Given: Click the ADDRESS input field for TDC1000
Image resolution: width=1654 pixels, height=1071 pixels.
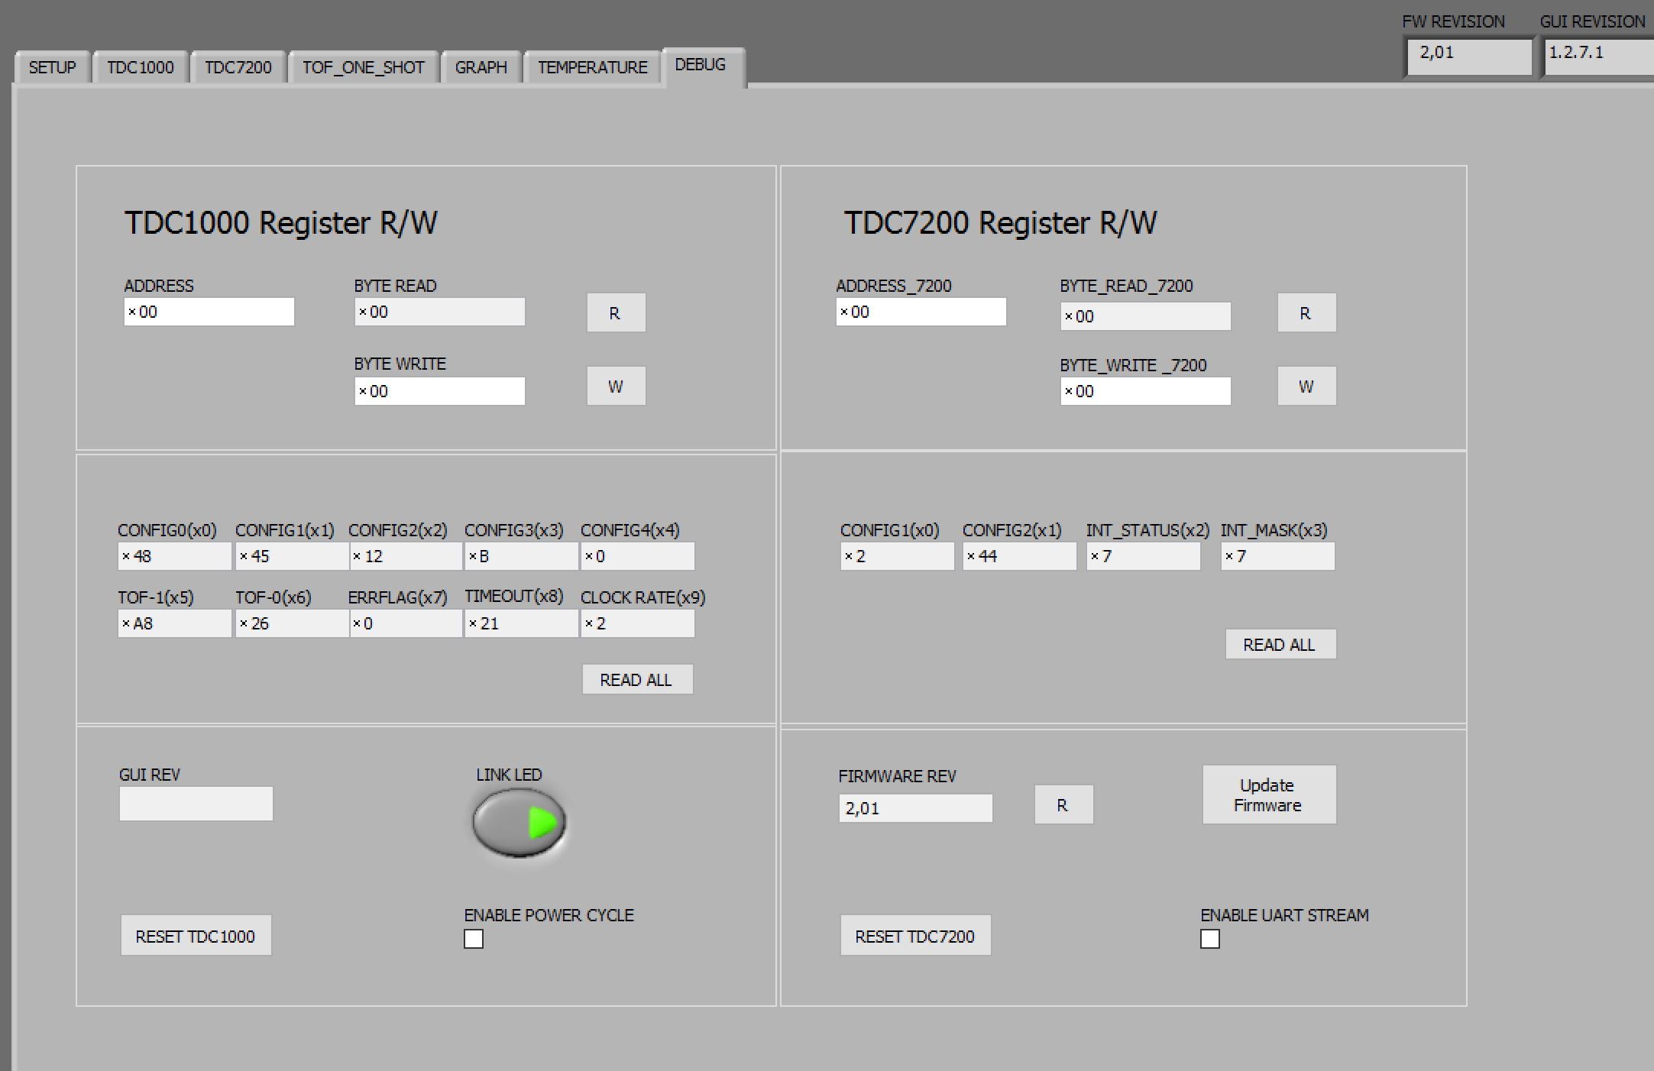Looking at the screenshot, I should click(x=209, y=312).
